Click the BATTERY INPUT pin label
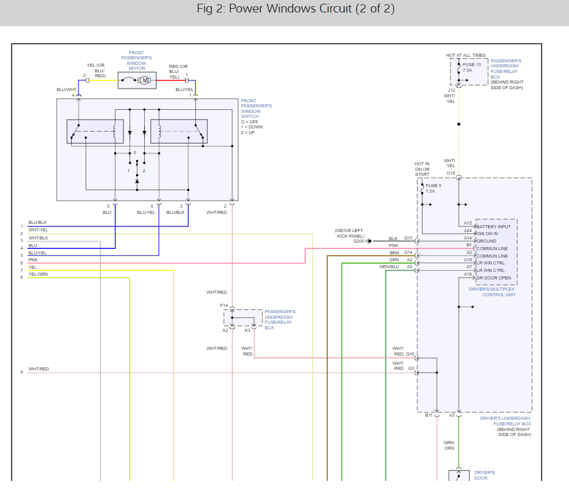The height and width of the screenshot is (504, 569). (494, 226)
